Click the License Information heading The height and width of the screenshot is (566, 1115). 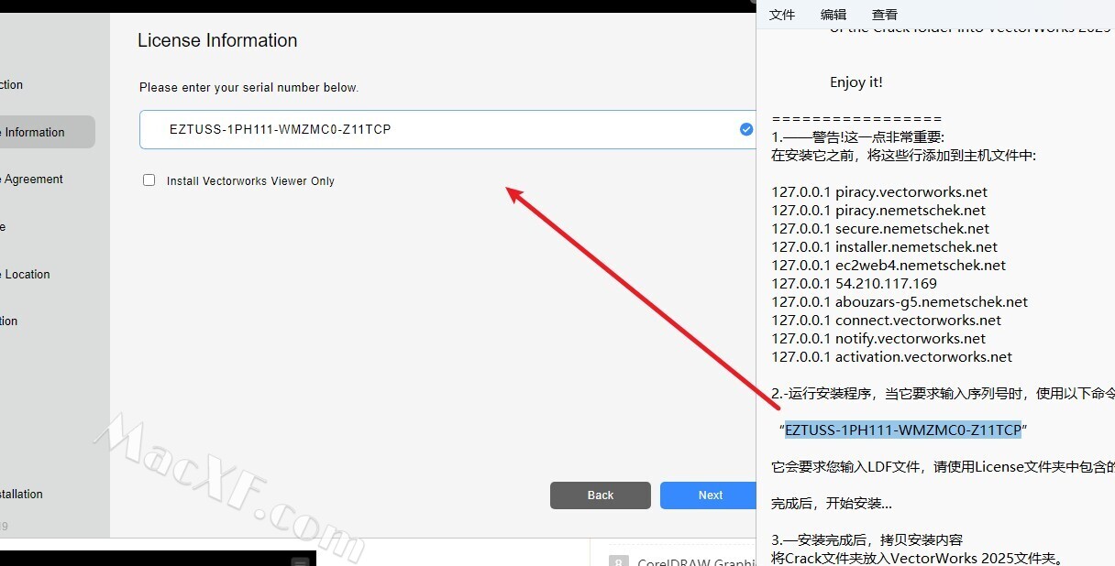click(x=217, y=40)
